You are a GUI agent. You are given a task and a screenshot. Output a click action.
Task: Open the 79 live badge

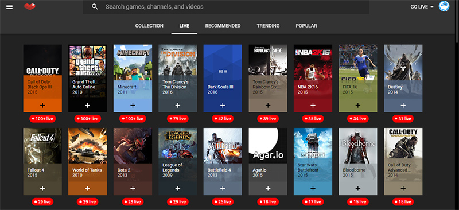coord(178,119)
